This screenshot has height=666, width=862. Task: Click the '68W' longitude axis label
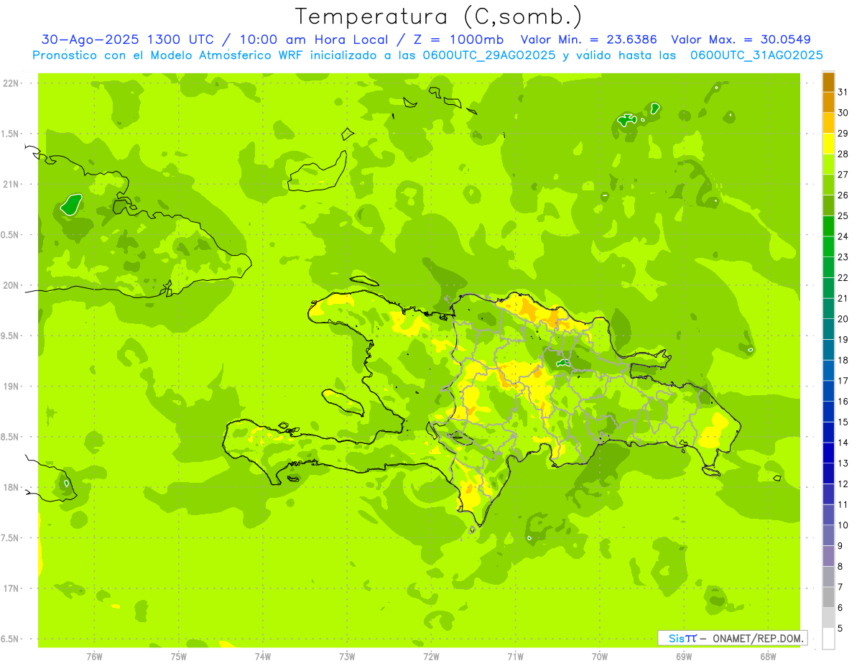tap(768, 656)
